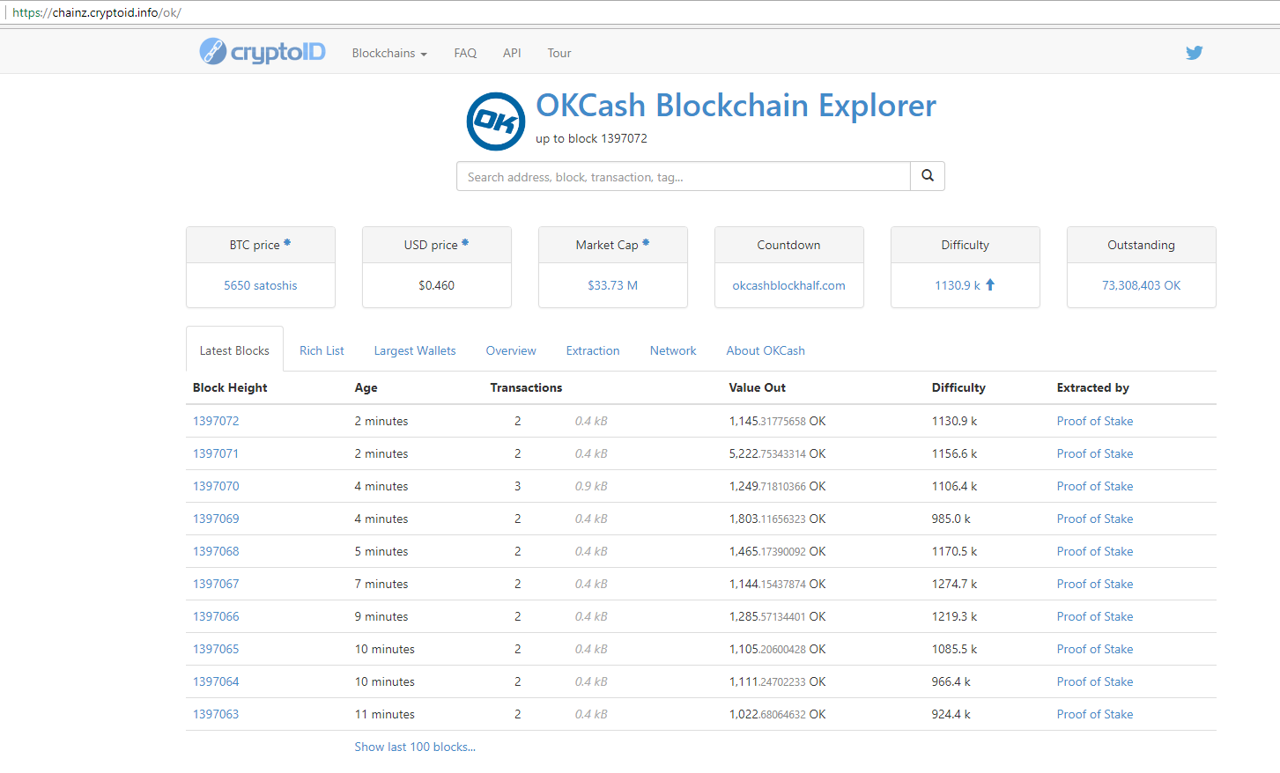Open block 1397072
Image resolution: width=1280 pixels, height=773 pixels.
tap(216, 421)
